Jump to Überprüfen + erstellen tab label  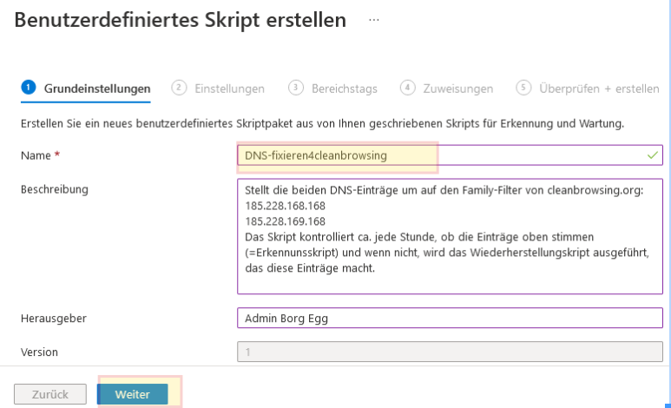coord(599,89)
